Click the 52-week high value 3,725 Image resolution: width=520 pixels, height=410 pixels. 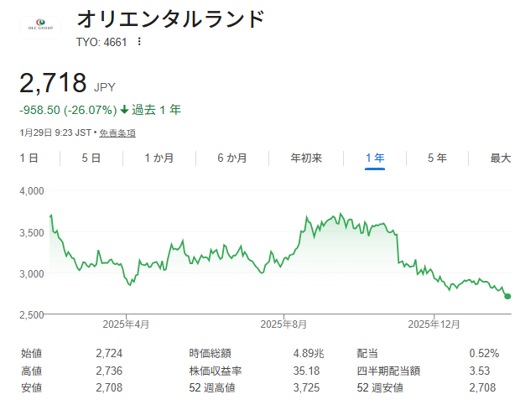coord(306,387)
